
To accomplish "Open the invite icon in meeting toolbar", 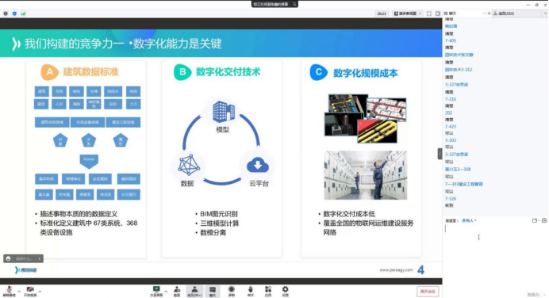I will [x=177, y=291].
